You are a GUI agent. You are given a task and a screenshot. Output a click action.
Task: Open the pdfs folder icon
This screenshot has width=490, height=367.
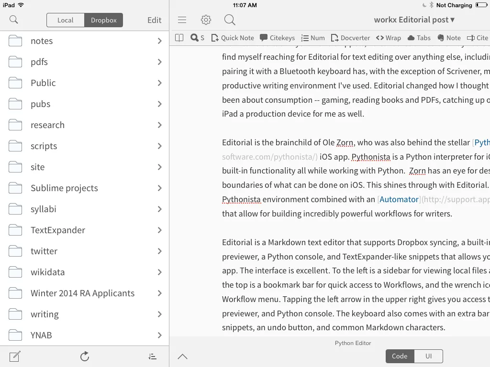click(15, 62)
